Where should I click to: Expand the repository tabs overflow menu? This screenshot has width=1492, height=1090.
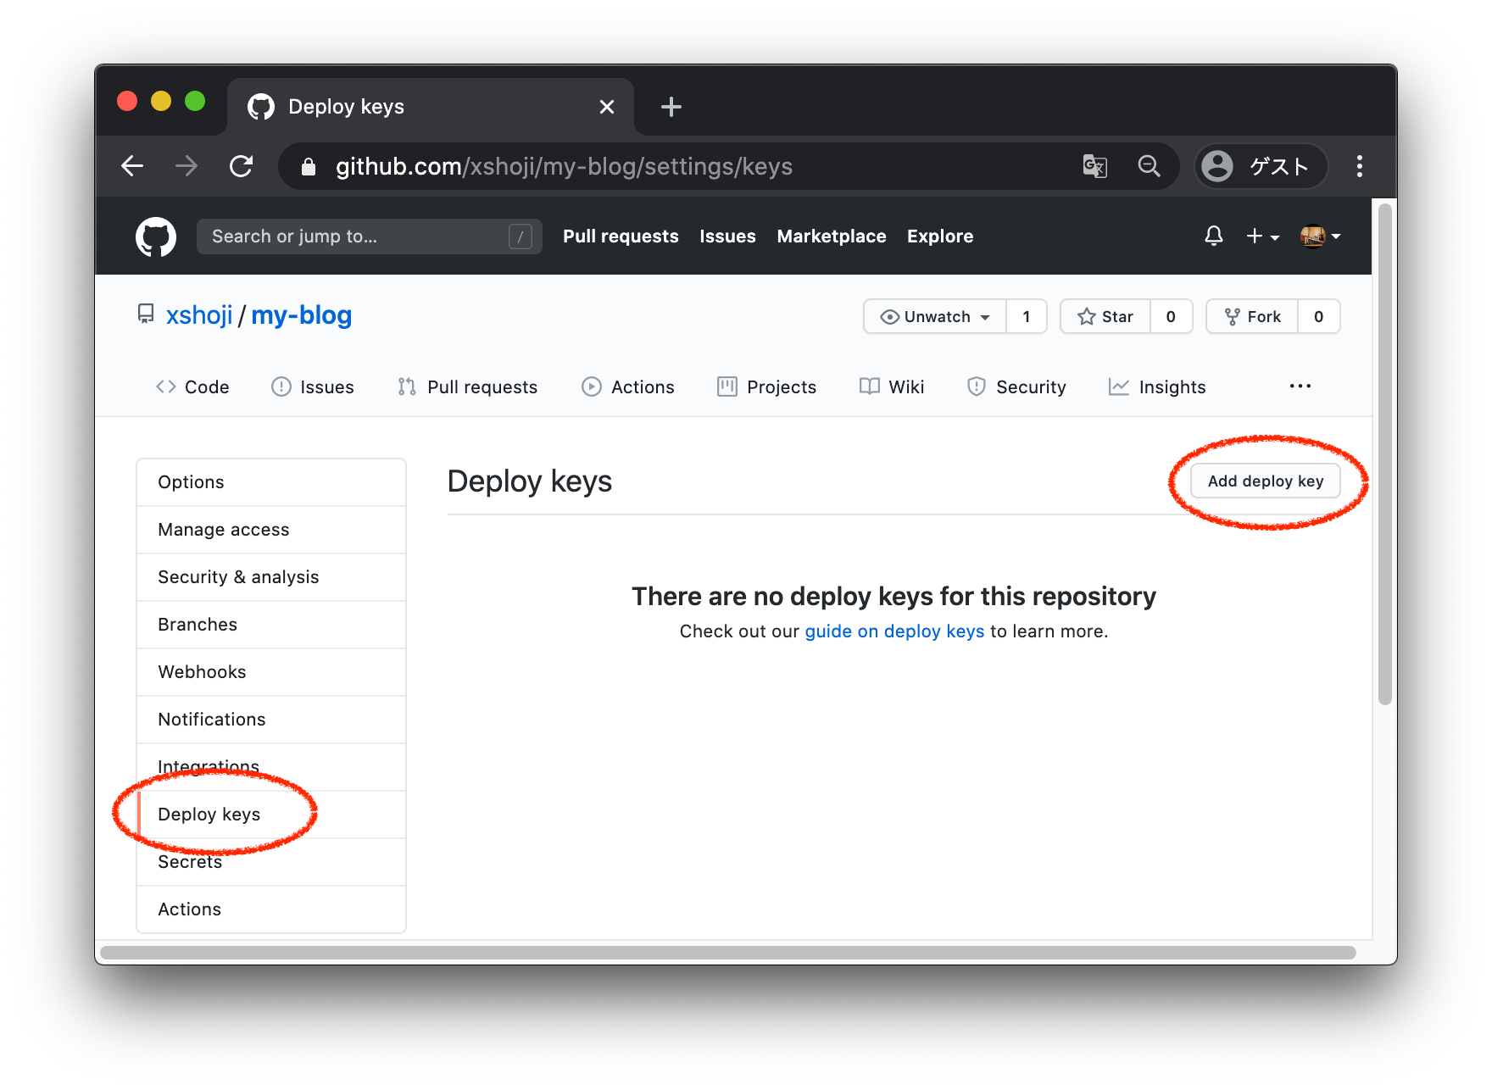point(1300,387)
